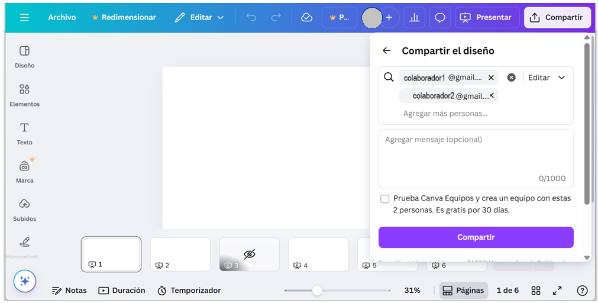This screenshot has width=598, height=303.
Task: Open the Redimensionar menu
Action: pos(124,18)
